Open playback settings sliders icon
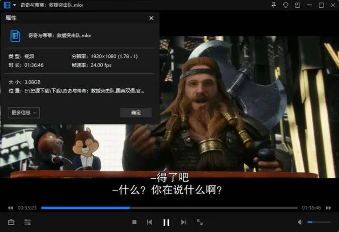This screenshot has width=339, height=232. coord(28,222)
